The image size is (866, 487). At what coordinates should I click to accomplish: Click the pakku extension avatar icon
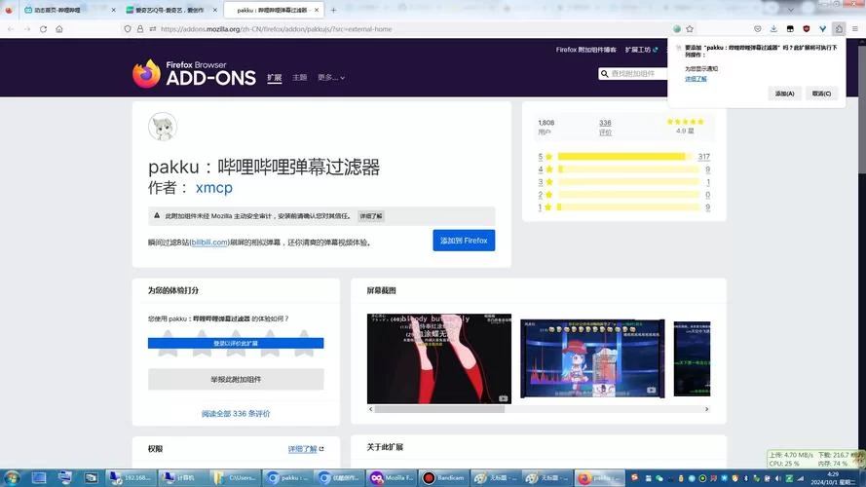[x=163, y=127]
